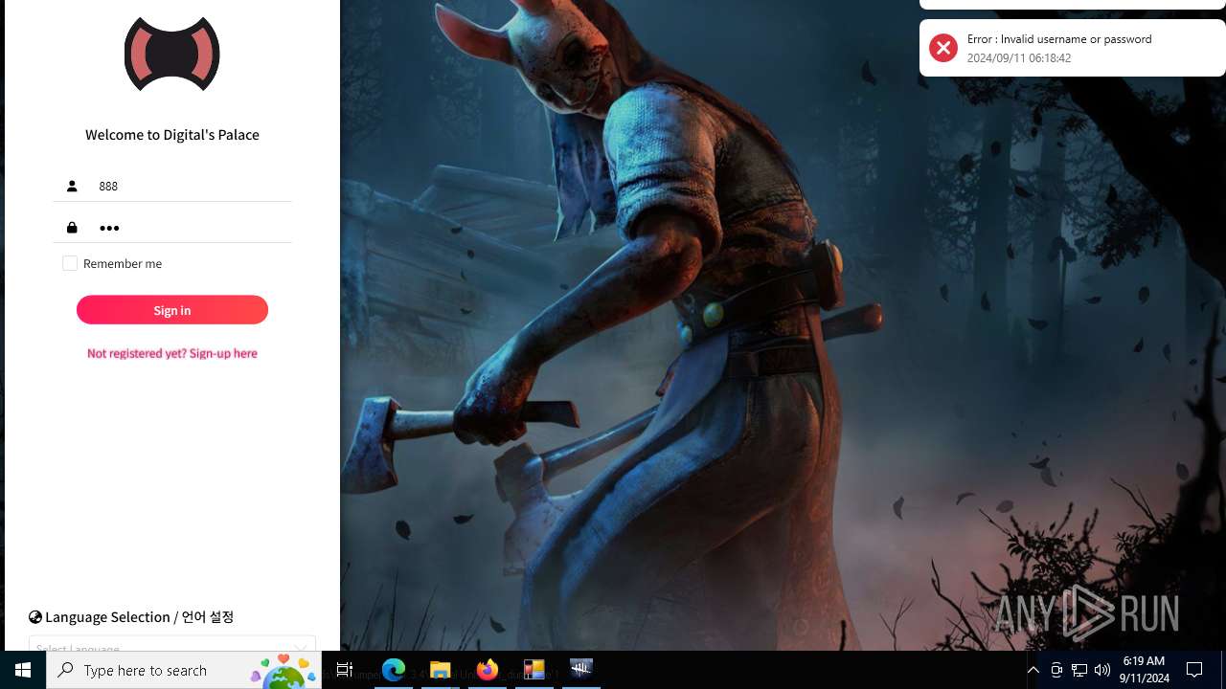Click the Digital's Palace logo
The height and width of the screenshot is (689, 1226).
coord(172,54)
